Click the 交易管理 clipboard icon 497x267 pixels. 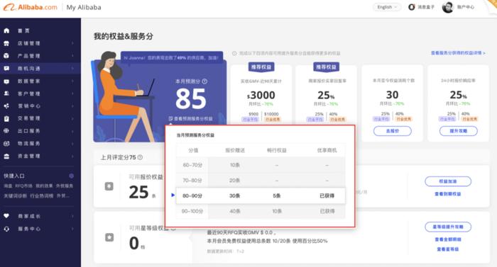click(x=6, y=119)
